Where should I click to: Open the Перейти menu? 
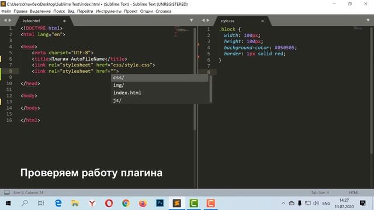coord(85,11)
